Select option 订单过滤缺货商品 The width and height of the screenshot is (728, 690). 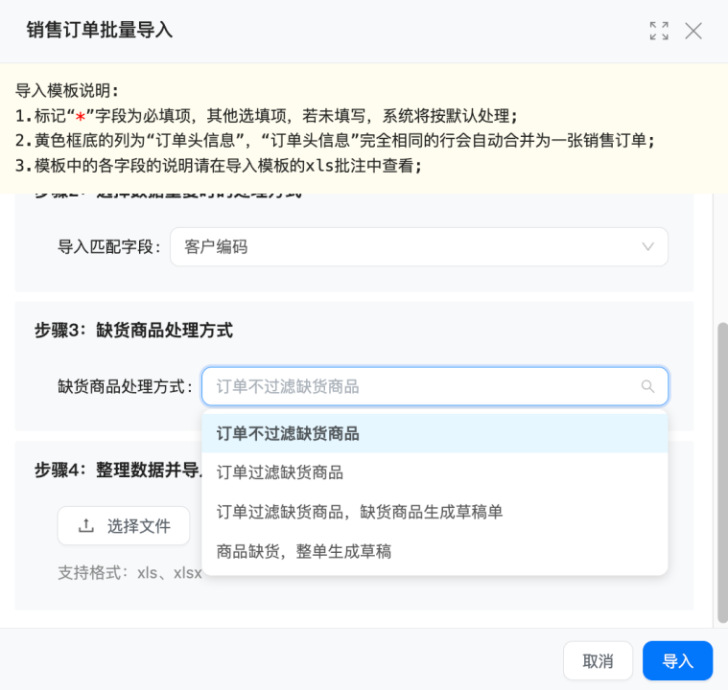coord(434,472)
